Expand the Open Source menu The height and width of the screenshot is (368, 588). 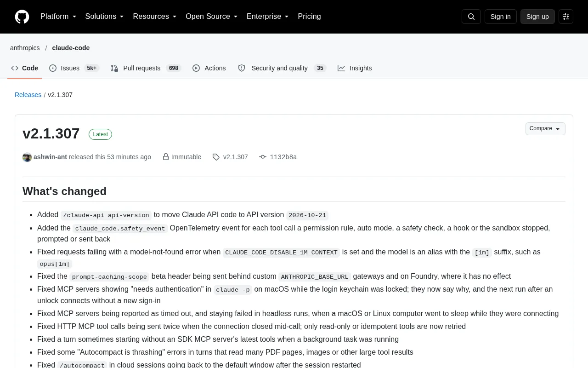pos(212,17)
